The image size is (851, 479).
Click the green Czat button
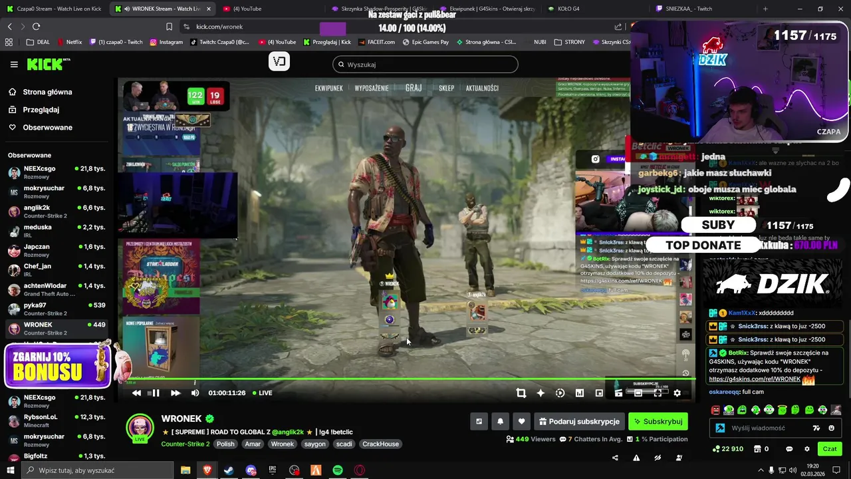830,449
